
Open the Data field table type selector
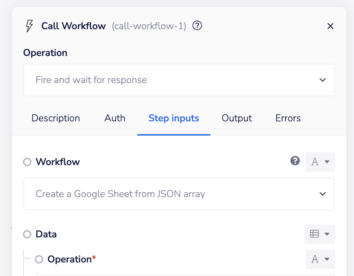pos(320,234)
